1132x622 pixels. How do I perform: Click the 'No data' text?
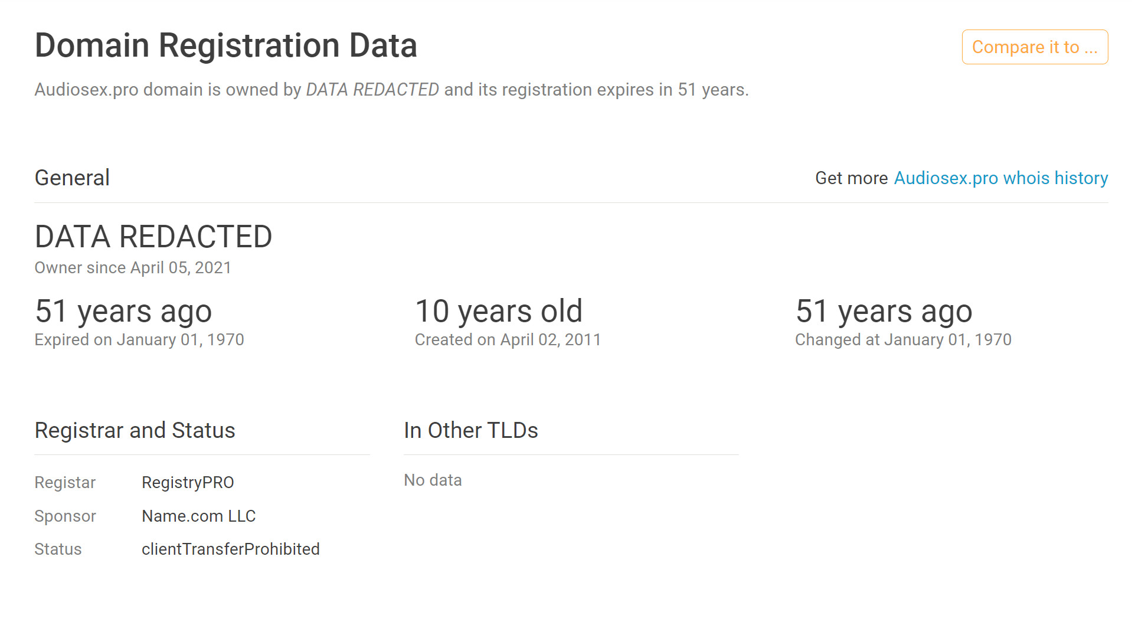pos(433,480)
